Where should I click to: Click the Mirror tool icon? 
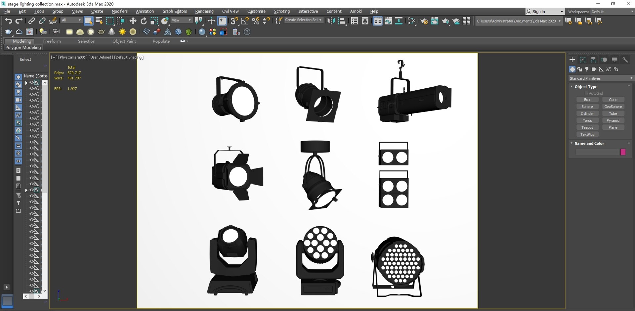(x=331, y=21)
